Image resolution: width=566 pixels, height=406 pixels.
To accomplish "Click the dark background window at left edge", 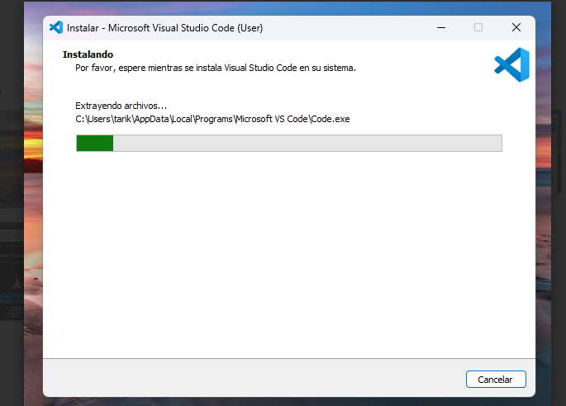I will coord(10,248).
